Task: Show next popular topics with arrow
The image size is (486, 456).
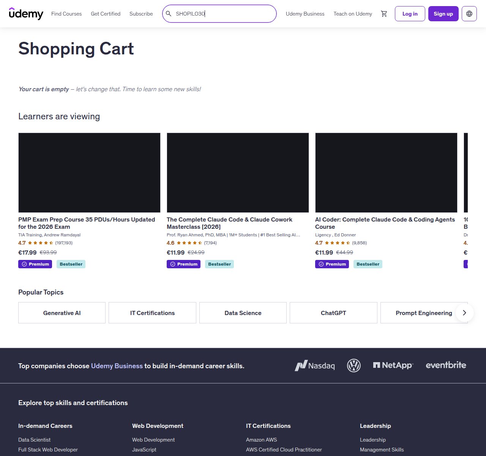Action: pos(464,313)
